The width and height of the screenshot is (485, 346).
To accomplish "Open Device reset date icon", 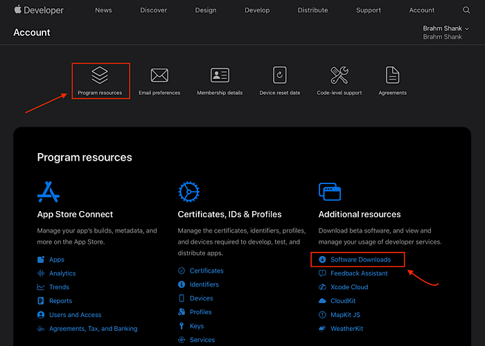I will [x=280, y=75].
